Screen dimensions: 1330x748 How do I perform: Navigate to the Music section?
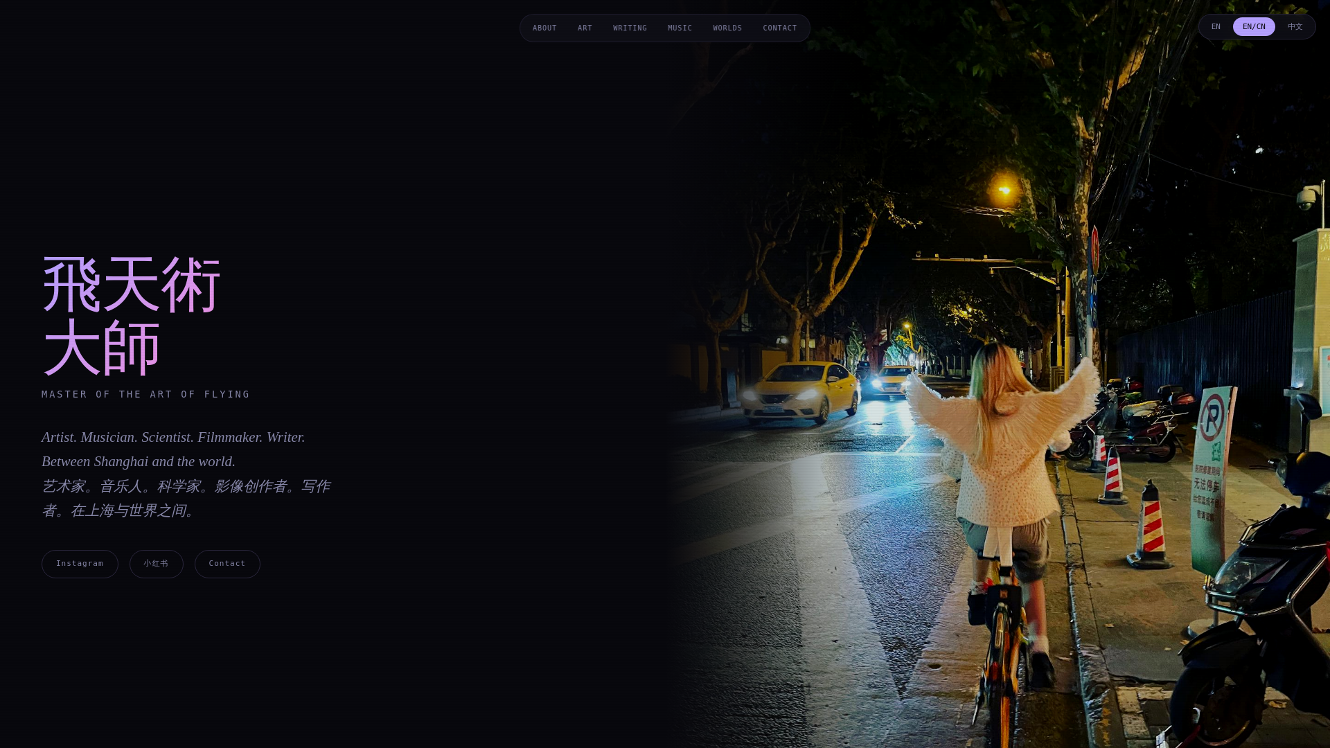click(x=680, y=28)
